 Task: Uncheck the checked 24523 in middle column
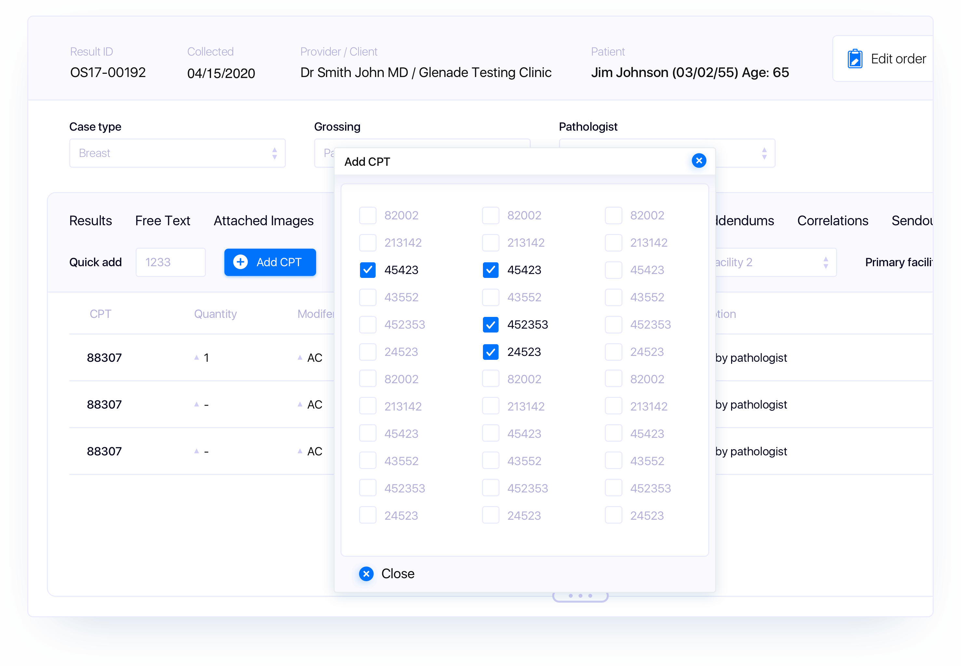[490, 352]
